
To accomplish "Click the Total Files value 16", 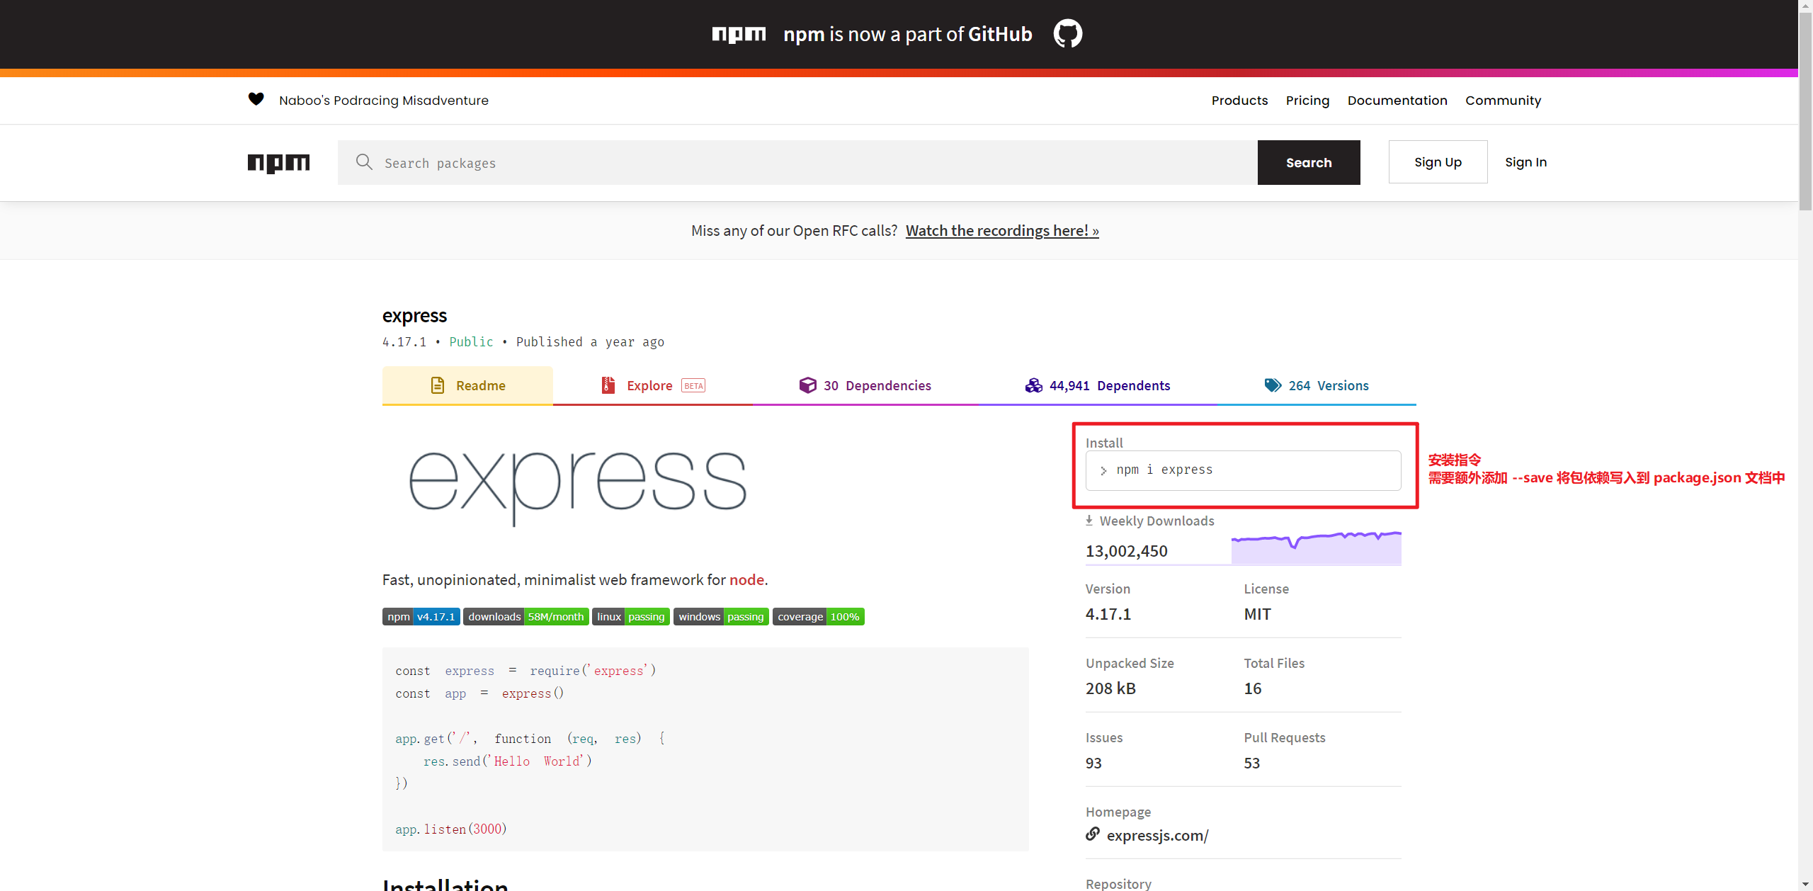I will click(x=1252, y=688).
